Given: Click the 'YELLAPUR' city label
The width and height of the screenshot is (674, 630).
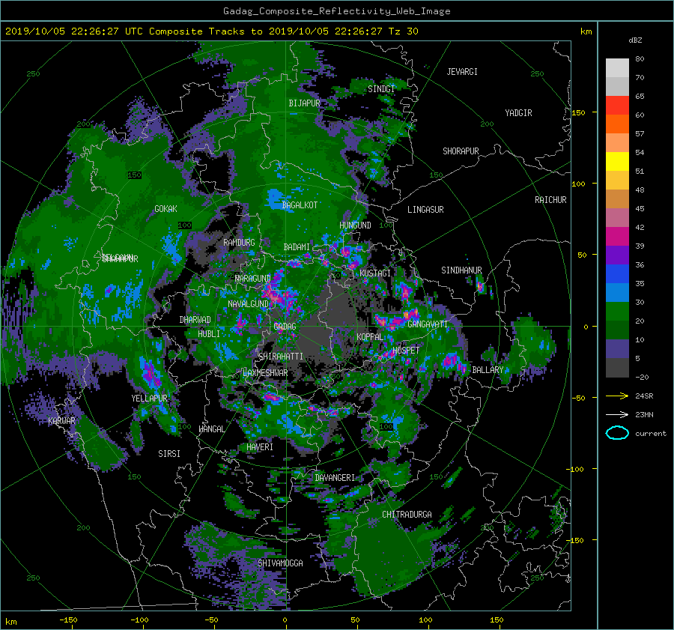Looking at the screenshot, I should [149, 399].
